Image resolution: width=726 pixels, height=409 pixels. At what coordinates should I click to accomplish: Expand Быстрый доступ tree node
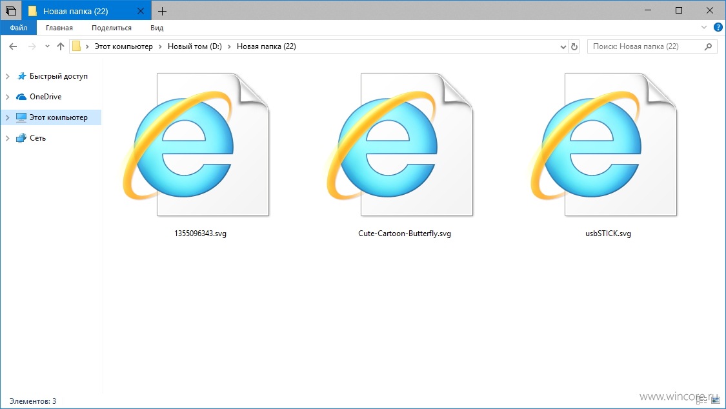pos(7,76)
